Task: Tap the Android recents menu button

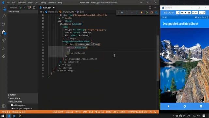Action: (201, 106)
